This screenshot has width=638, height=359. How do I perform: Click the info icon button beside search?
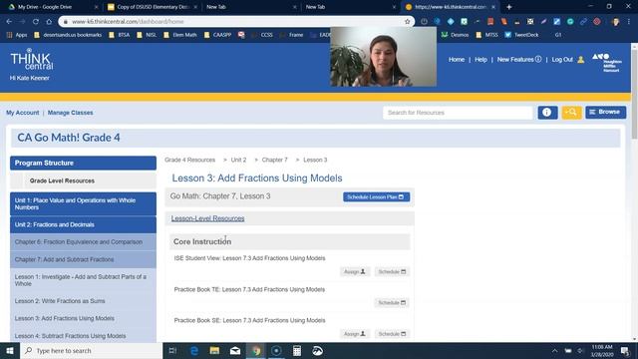tap(547, 113)
